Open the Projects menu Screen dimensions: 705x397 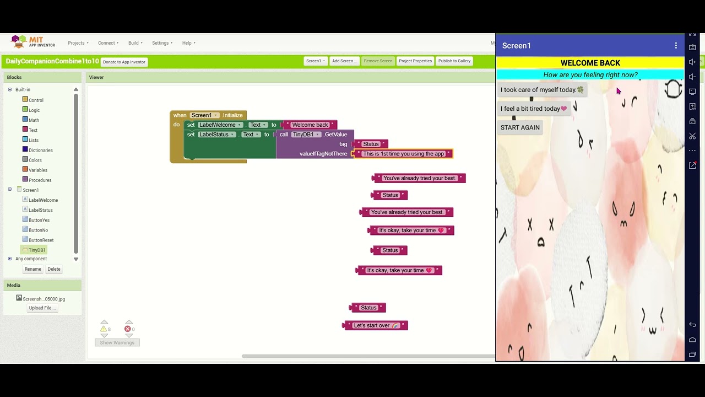coord(78,43)
